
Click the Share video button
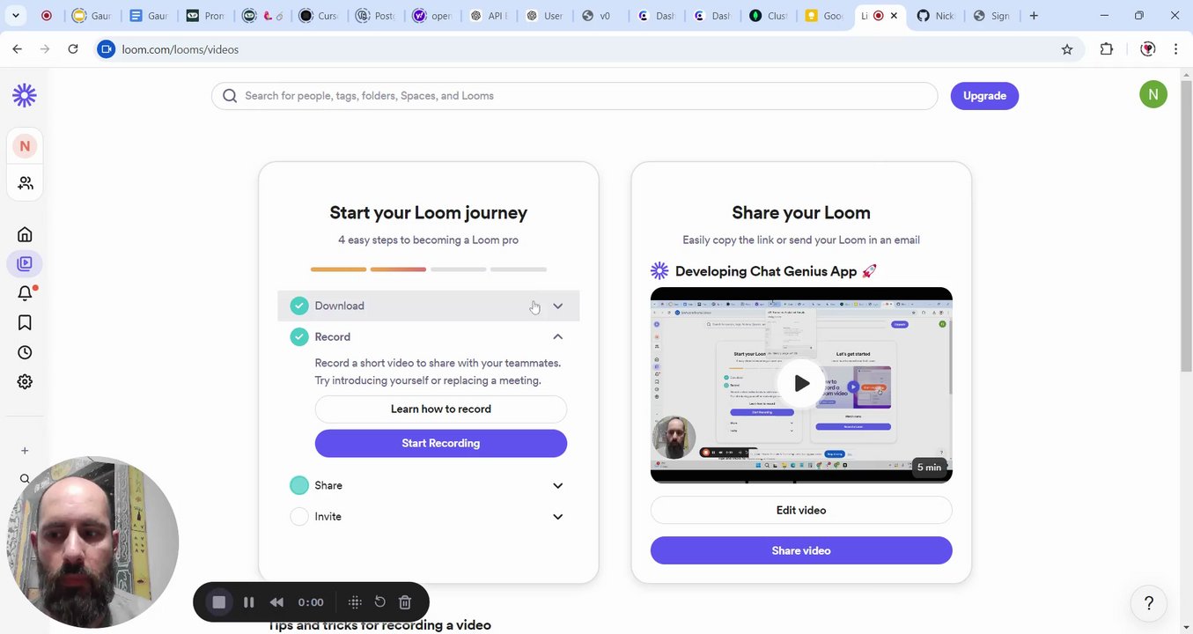coord(801,550)
